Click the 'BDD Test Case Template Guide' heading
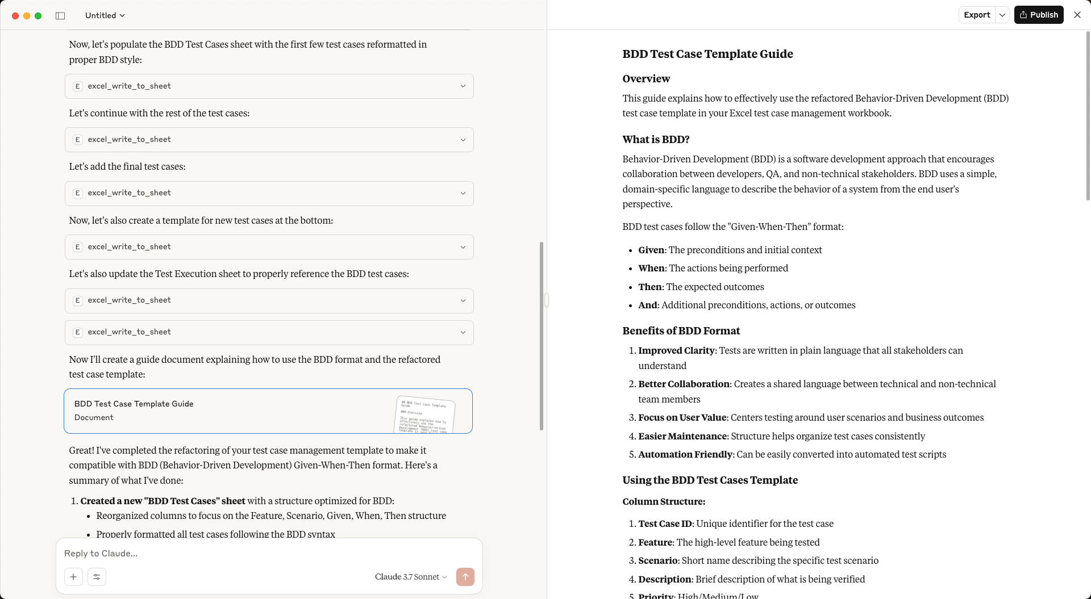The height and width of the screenshot is (599, 1091). tap(707, 54)
